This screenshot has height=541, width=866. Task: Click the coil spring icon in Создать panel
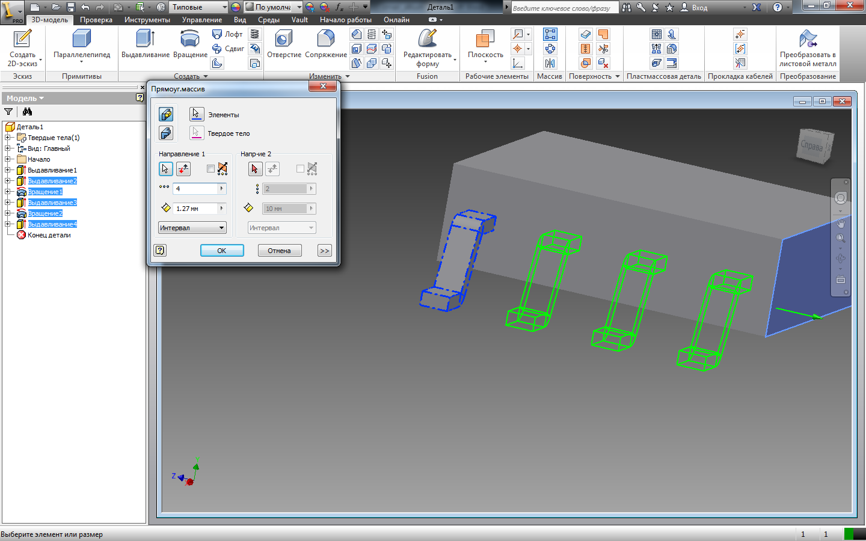tap(255, 34)
